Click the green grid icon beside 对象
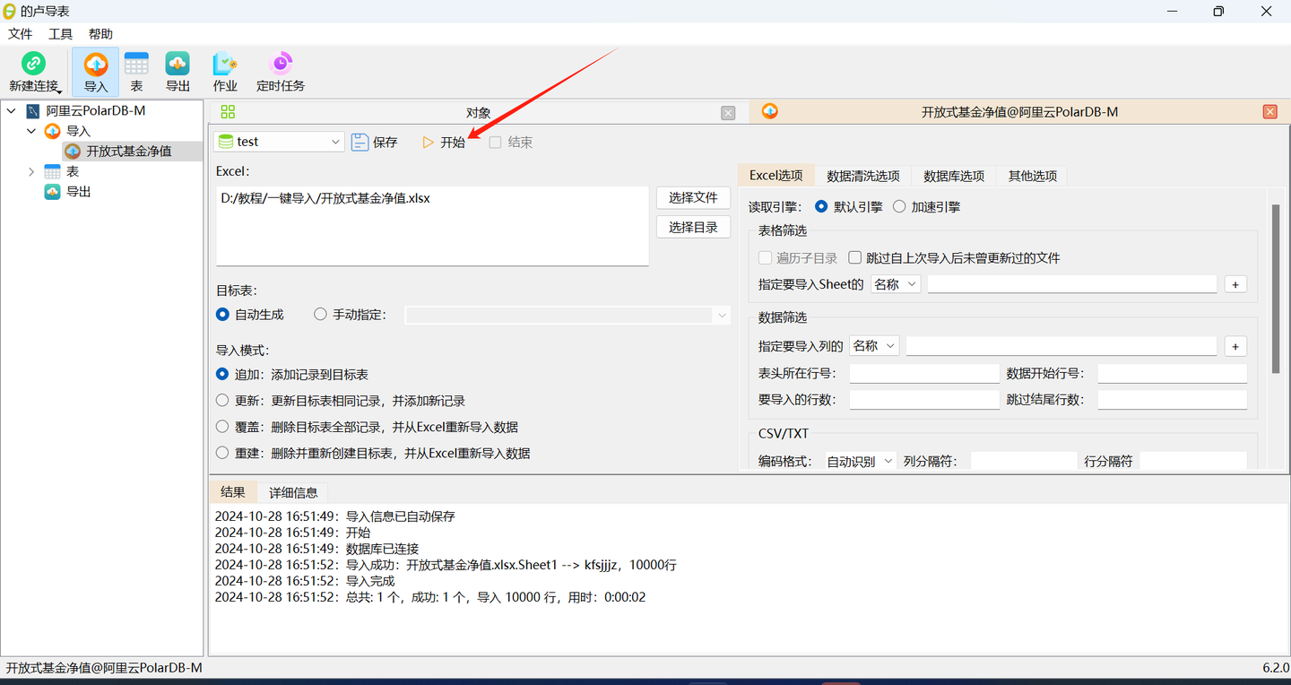The image size is (1291, 685). (228, 112)
